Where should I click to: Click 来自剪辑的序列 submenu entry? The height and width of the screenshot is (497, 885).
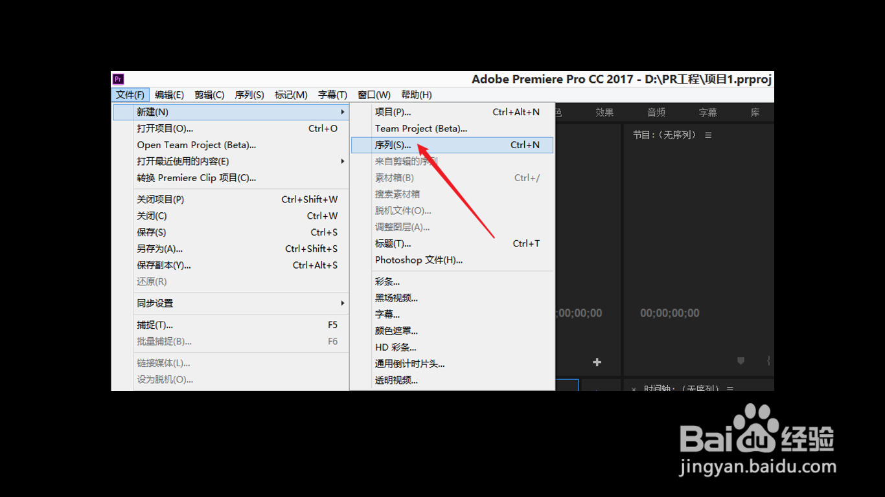tap(452, 161)
